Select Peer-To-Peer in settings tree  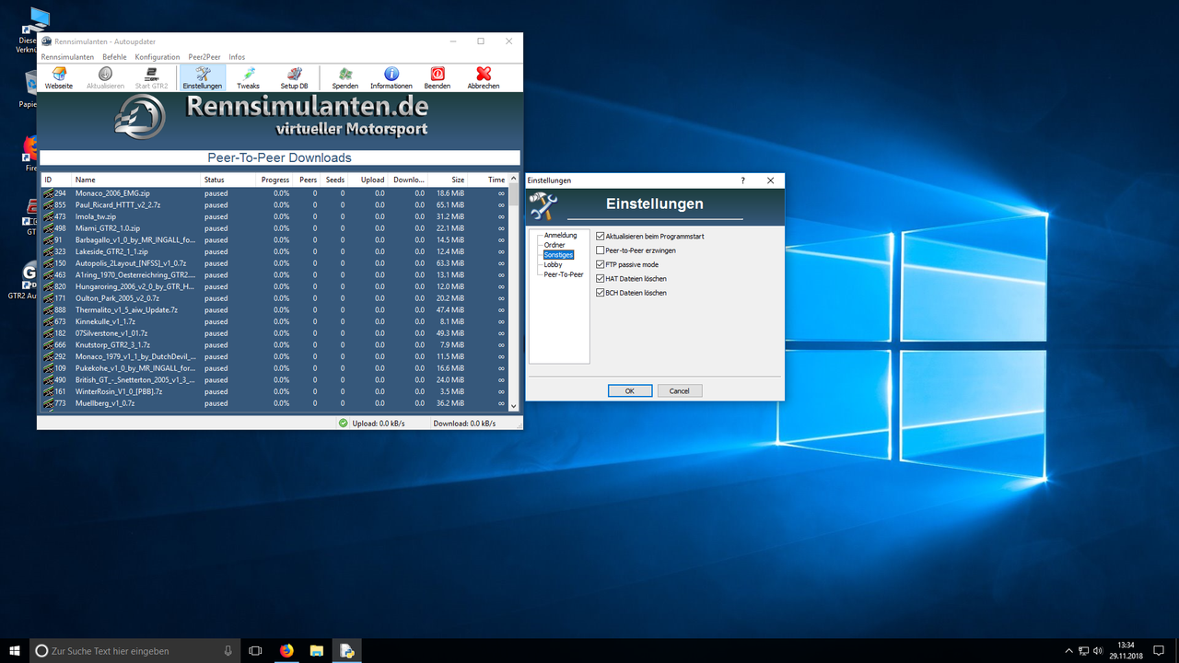click(x=564, y=274)
